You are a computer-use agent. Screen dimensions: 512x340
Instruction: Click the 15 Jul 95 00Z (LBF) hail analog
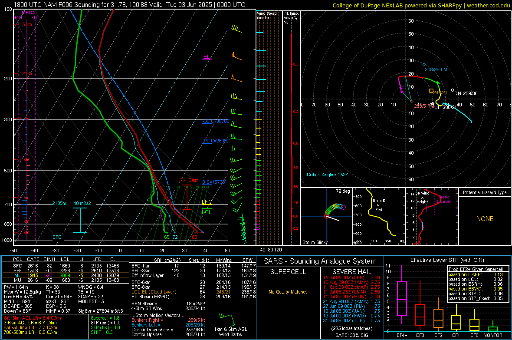pyautogui.click(x=351, y=277)
